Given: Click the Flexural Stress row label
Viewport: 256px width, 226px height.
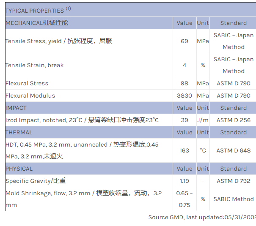Looking at the screenshot, I should click(27, 83).
